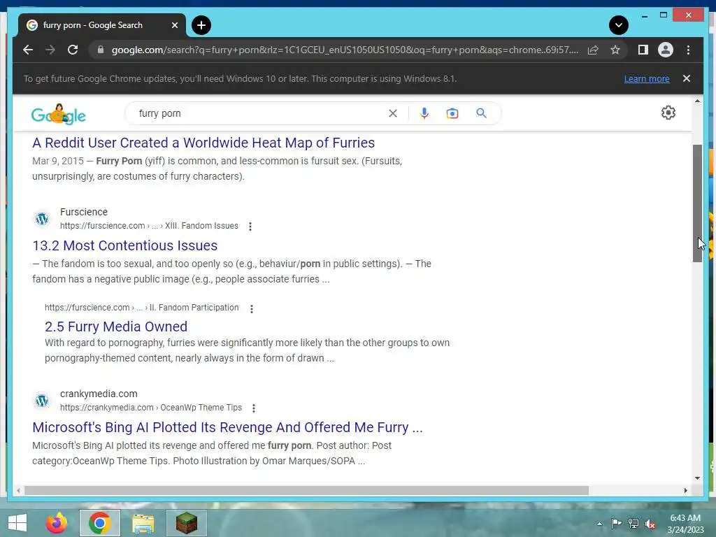
Task: Search by image with camera icon
Action: 452,113
